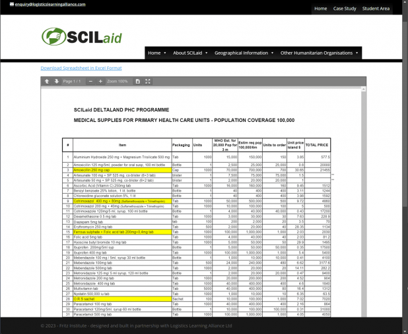This screenshot has height=334, width=408.
Task: Click the Aluminium Hydroxide 250 mg item cell
Action: (121, 157)
